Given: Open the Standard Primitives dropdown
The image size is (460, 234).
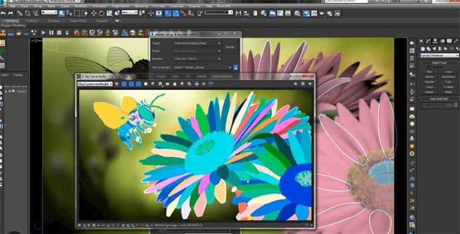Looking at the screenshot, I should click(439, 55).
